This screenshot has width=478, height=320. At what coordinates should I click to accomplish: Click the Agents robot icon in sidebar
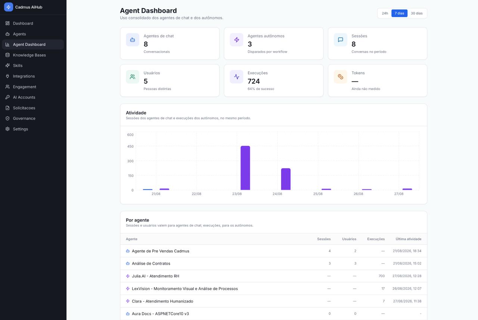(7, 34)
